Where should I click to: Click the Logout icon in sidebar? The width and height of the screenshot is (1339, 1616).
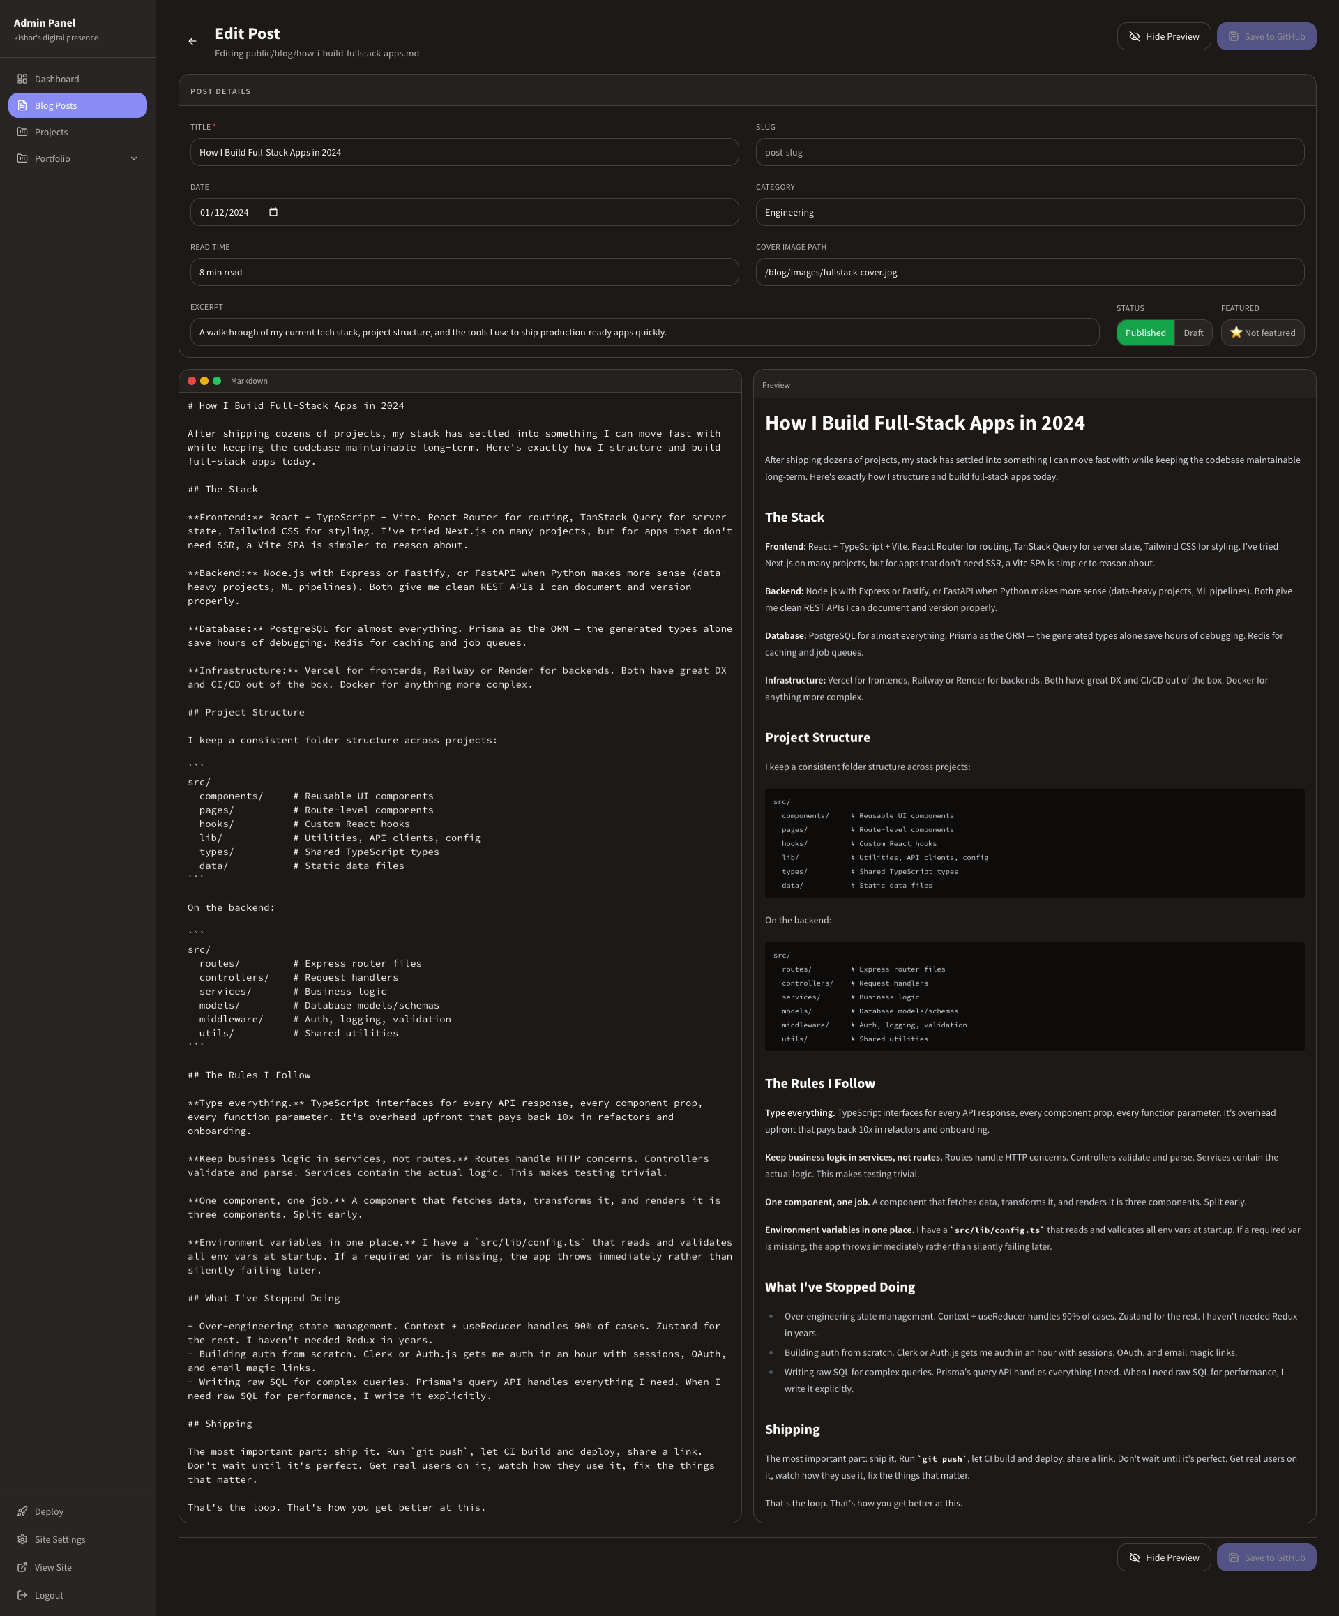22,1595
